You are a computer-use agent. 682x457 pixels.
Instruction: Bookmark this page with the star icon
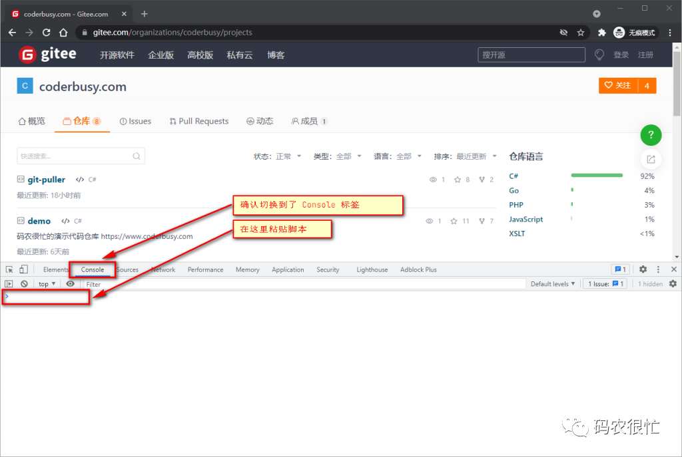tap(581, 33)
